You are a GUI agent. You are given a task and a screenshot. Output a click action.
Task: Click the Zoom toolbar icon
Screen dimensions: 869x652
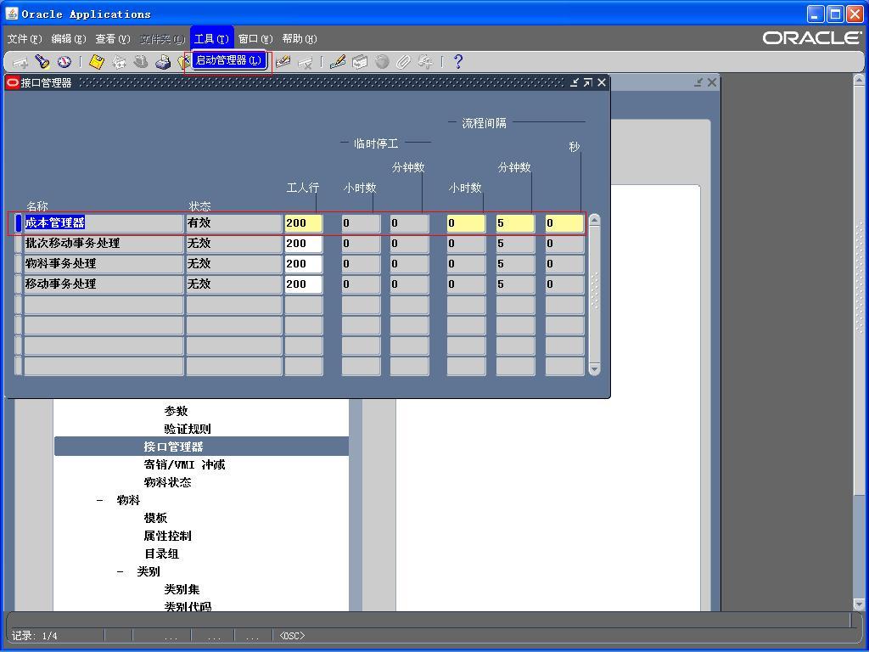360,61
